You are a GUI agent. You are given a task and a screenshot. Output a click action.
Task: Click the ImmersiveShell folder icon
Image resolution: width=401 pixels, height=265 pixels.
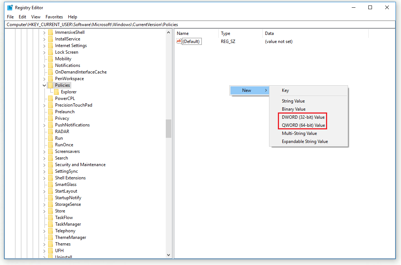click(x=50, y=32)
